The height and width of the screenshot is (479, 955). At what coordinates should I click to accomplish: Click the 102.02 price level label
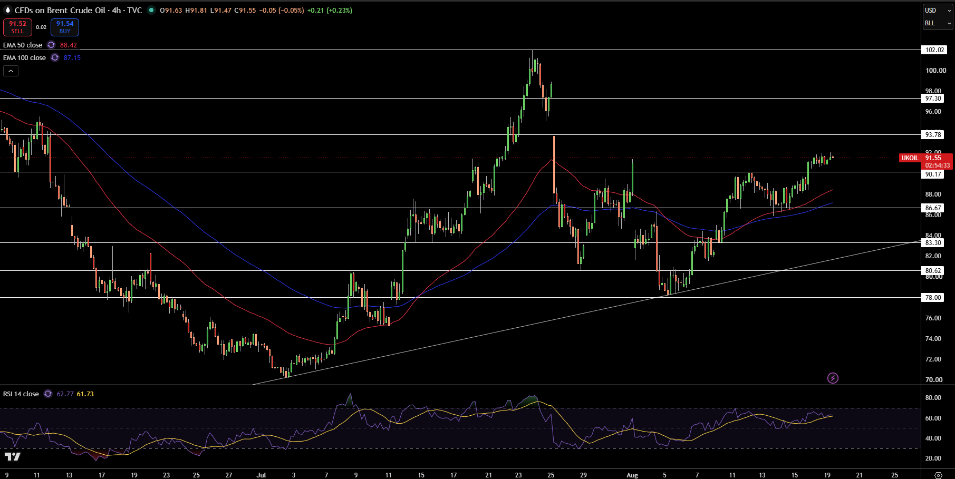(934, 50)
